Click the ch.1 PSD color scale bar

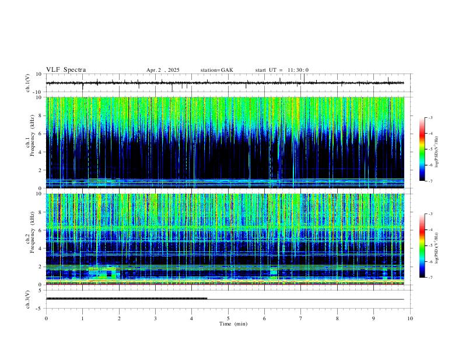[x=422, y=149]
